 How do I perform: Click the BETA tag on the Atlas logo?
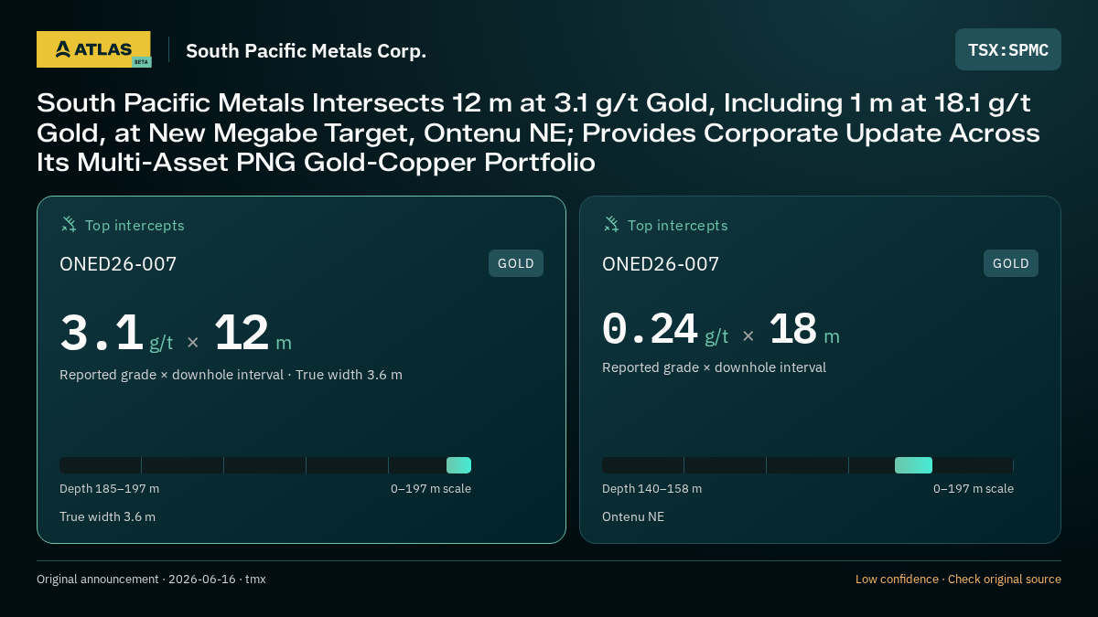[x=141, y=62]
